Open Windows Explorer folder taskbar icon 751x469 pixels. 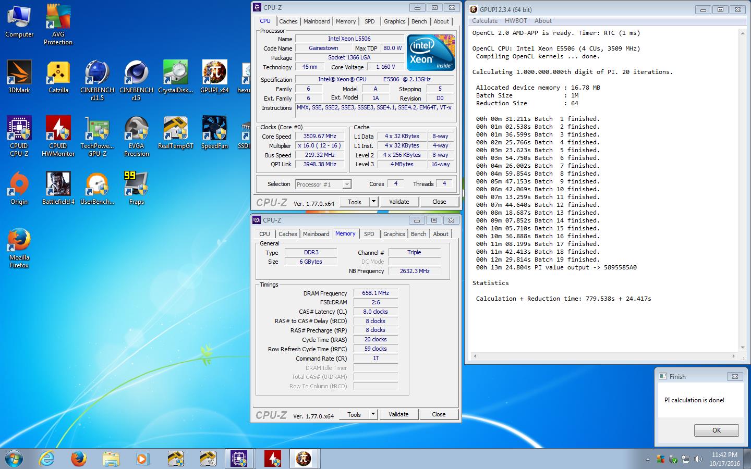click(x=111, y=459)
